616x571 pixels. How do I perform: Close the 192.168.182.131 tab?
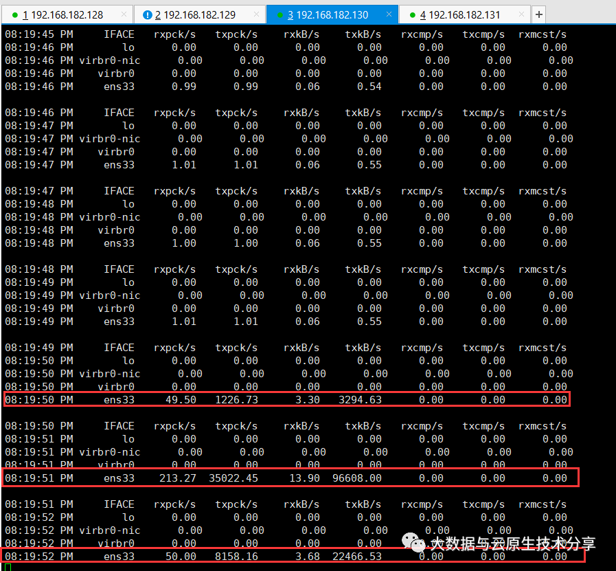521,14
